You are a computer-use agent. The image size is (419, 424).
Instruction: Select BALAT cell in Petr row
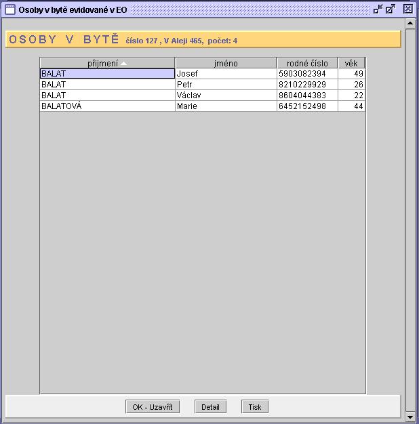click(107, 85)
